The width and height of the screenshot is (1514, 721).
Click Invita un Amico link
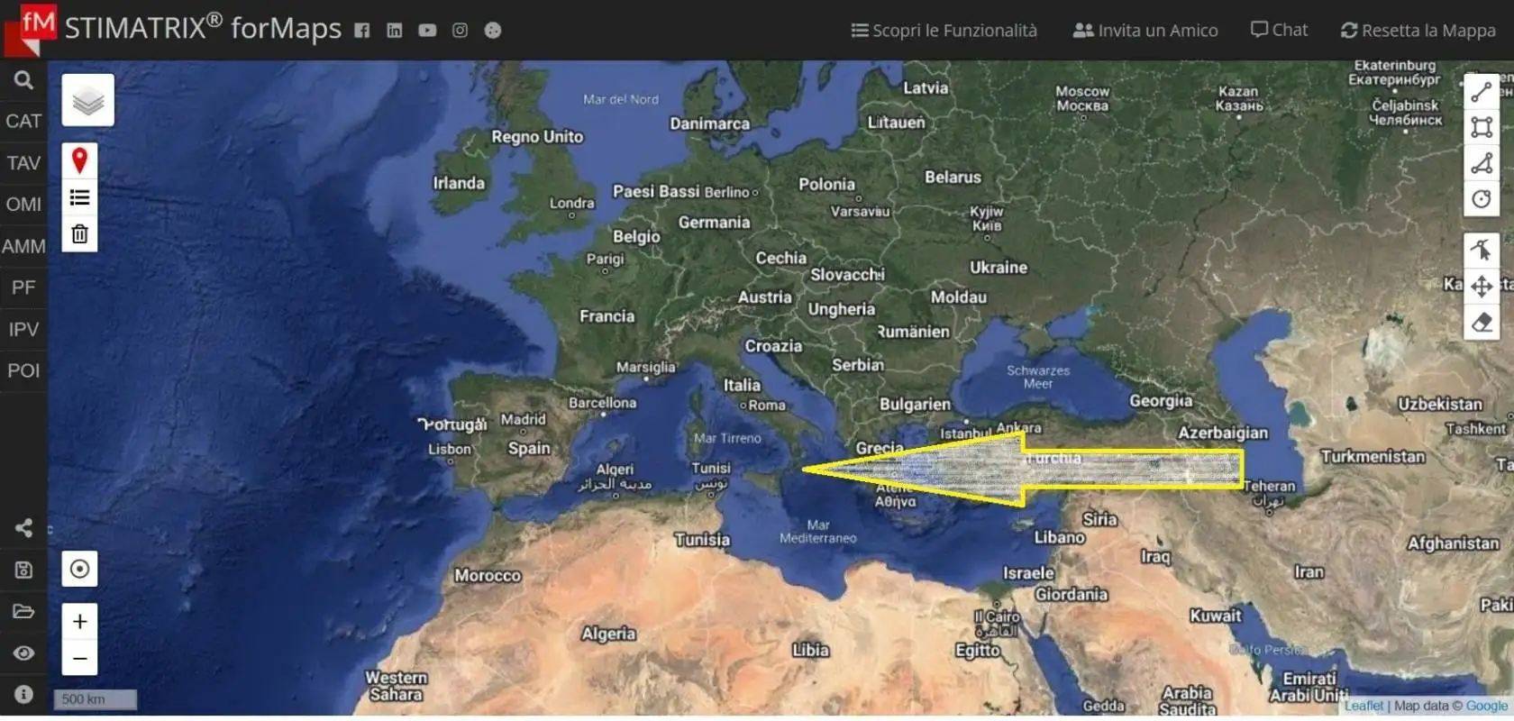tap(1145, 31)
